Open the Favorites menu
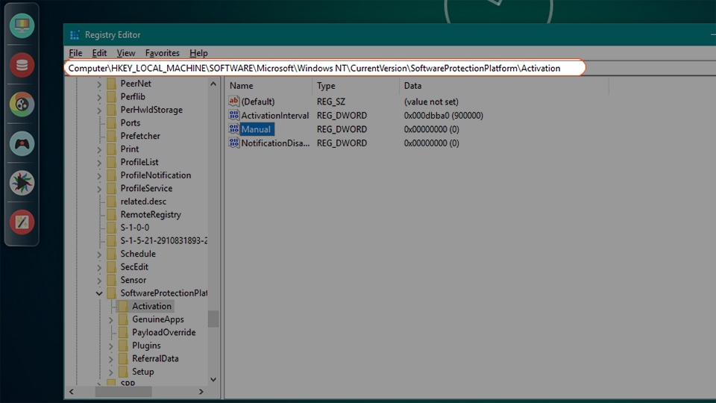716x403 pixels. coord(162,53)
